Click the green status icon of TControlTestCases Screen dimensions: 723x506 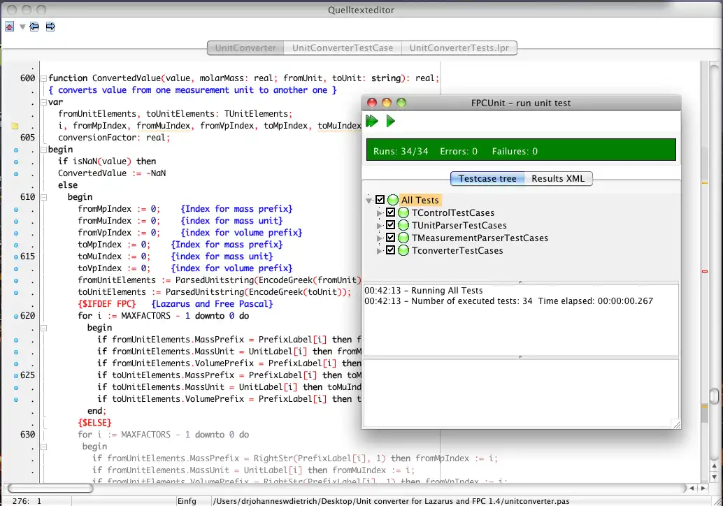tap(403, 213)
